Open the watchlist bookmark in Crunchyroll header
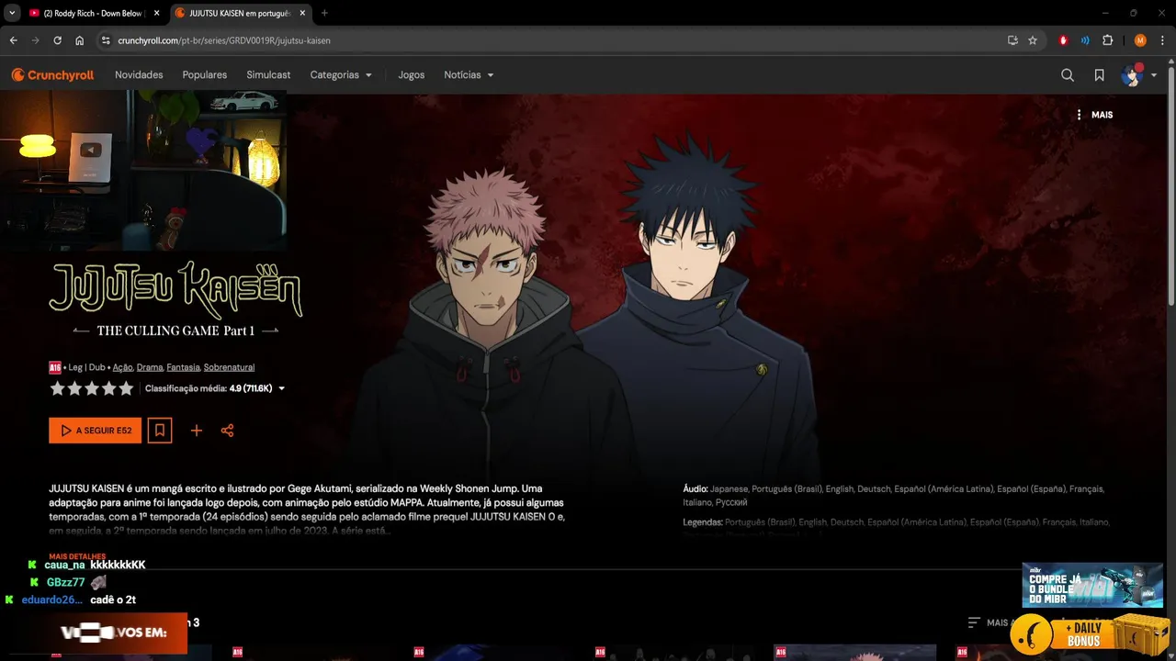Screen dimensions: 1176x661 (x=1099, y=75)
